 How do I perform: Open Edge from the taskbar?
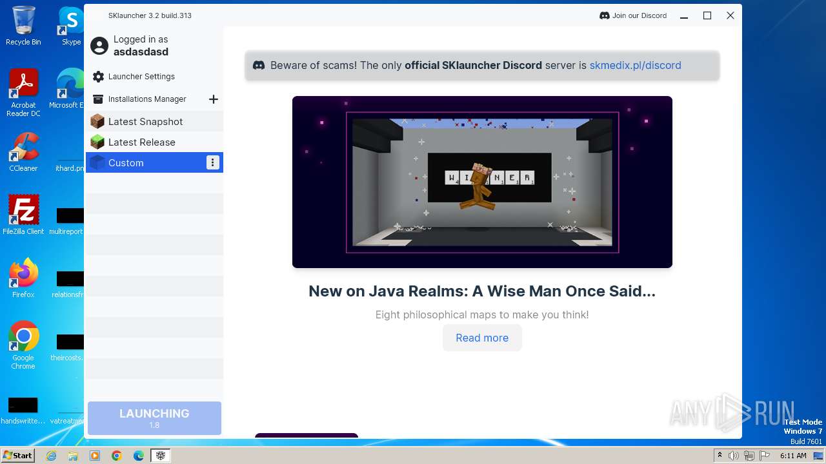[138, 456]
